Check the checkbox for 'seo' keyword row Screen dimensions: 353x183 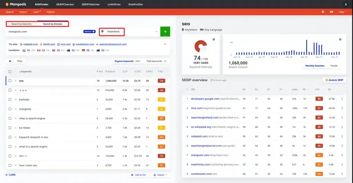pyautogui.click(x=10, y=81)
